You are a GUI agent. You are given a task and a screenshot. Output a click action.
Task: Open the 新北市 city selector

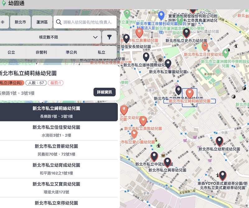pyautogui.click(x=20, y=22)
